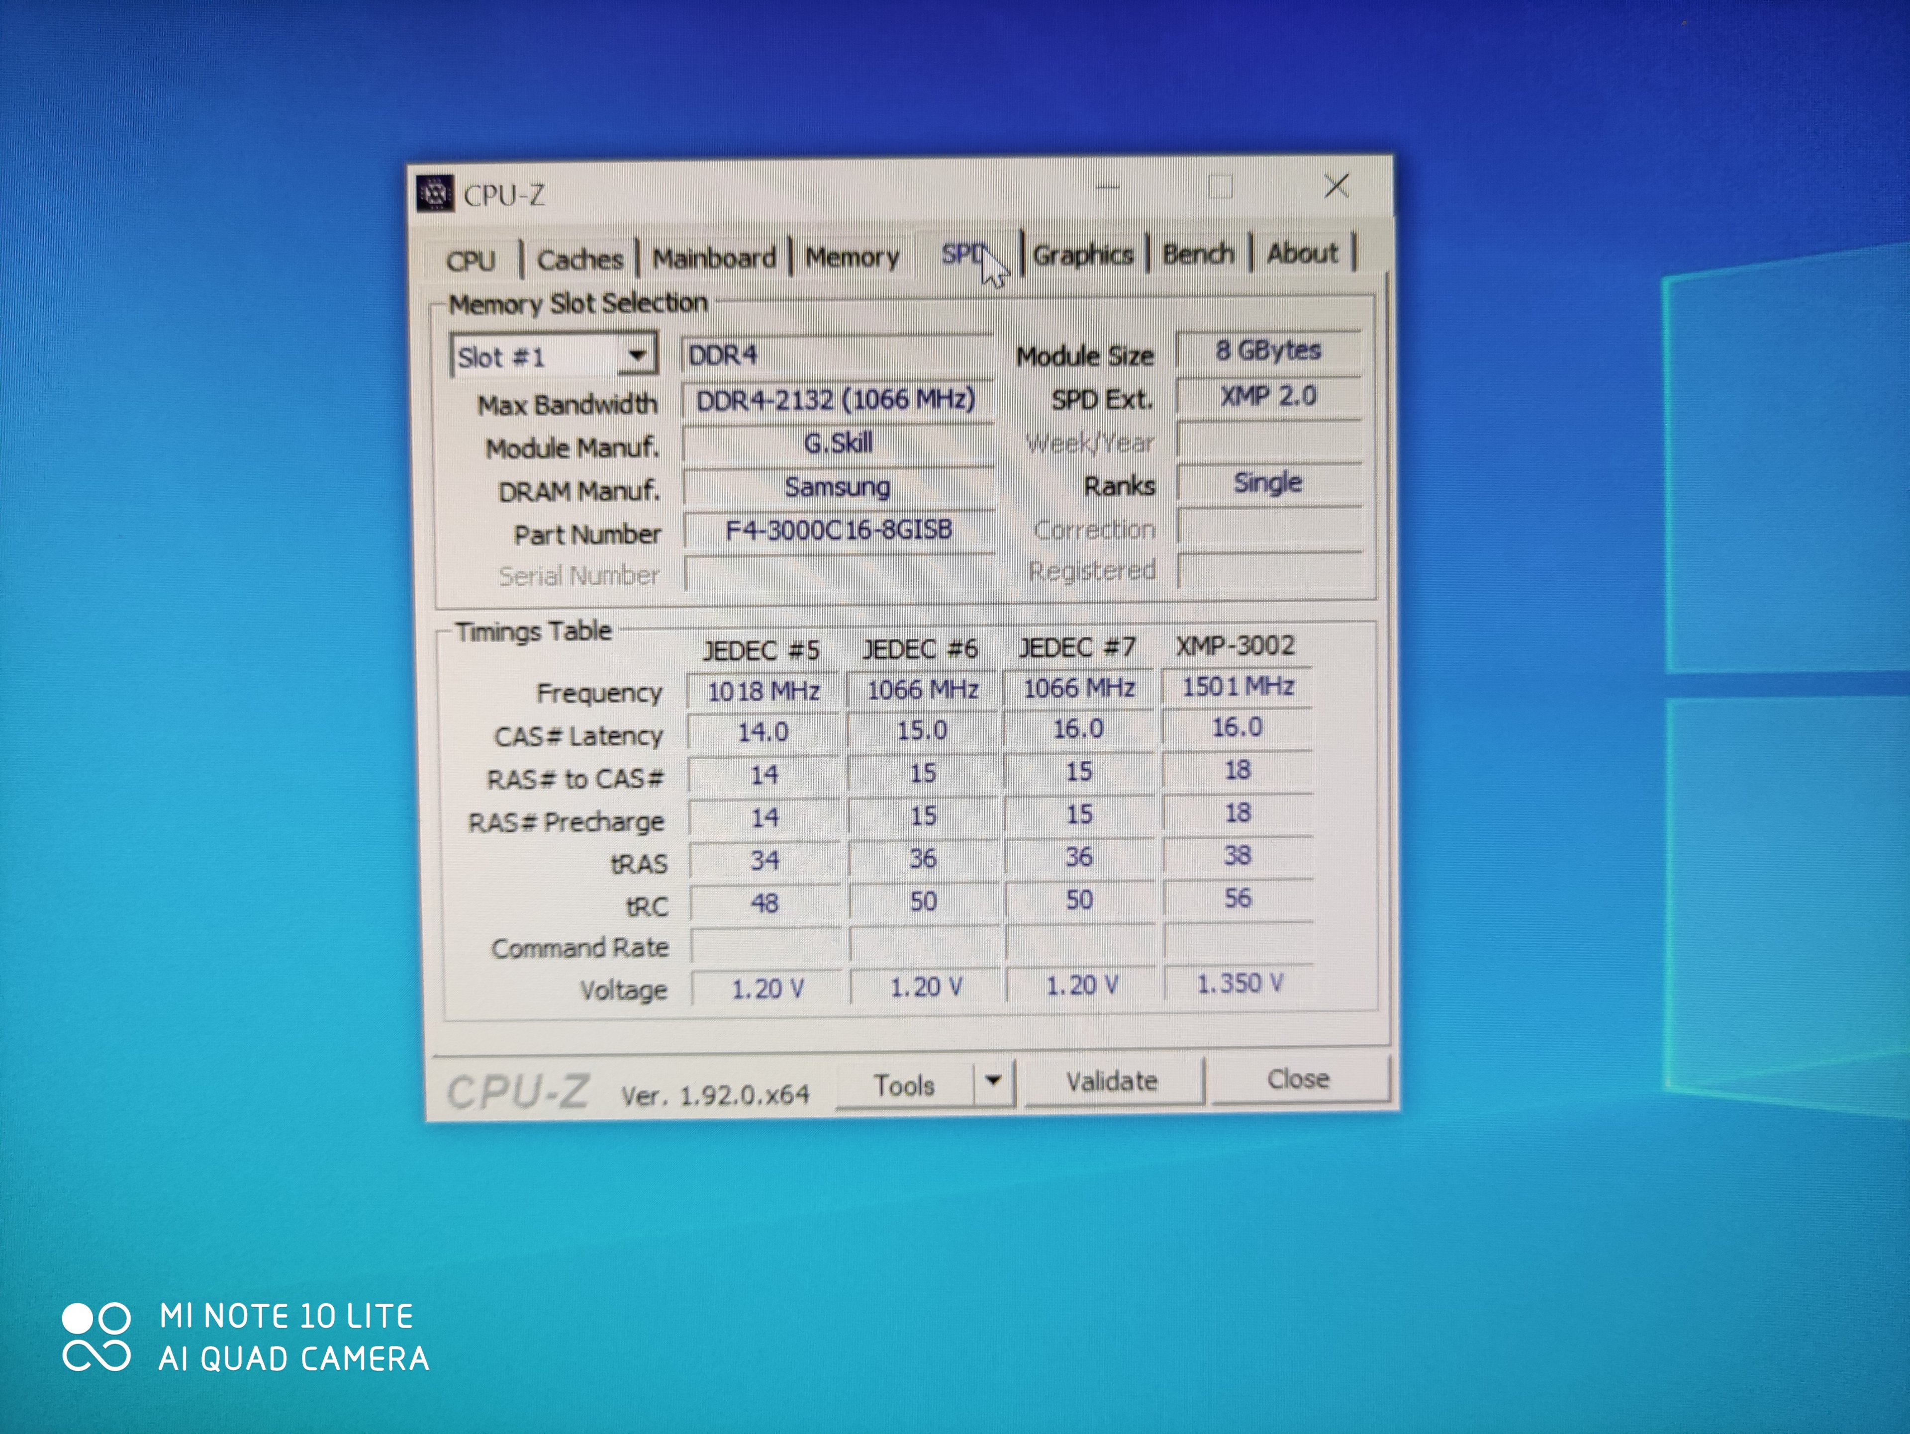This screenshot has height=1434, width=1910.
Task: Click the CPU-Z title bar icon
Action: pyautogui.click(x=435, y=193)
